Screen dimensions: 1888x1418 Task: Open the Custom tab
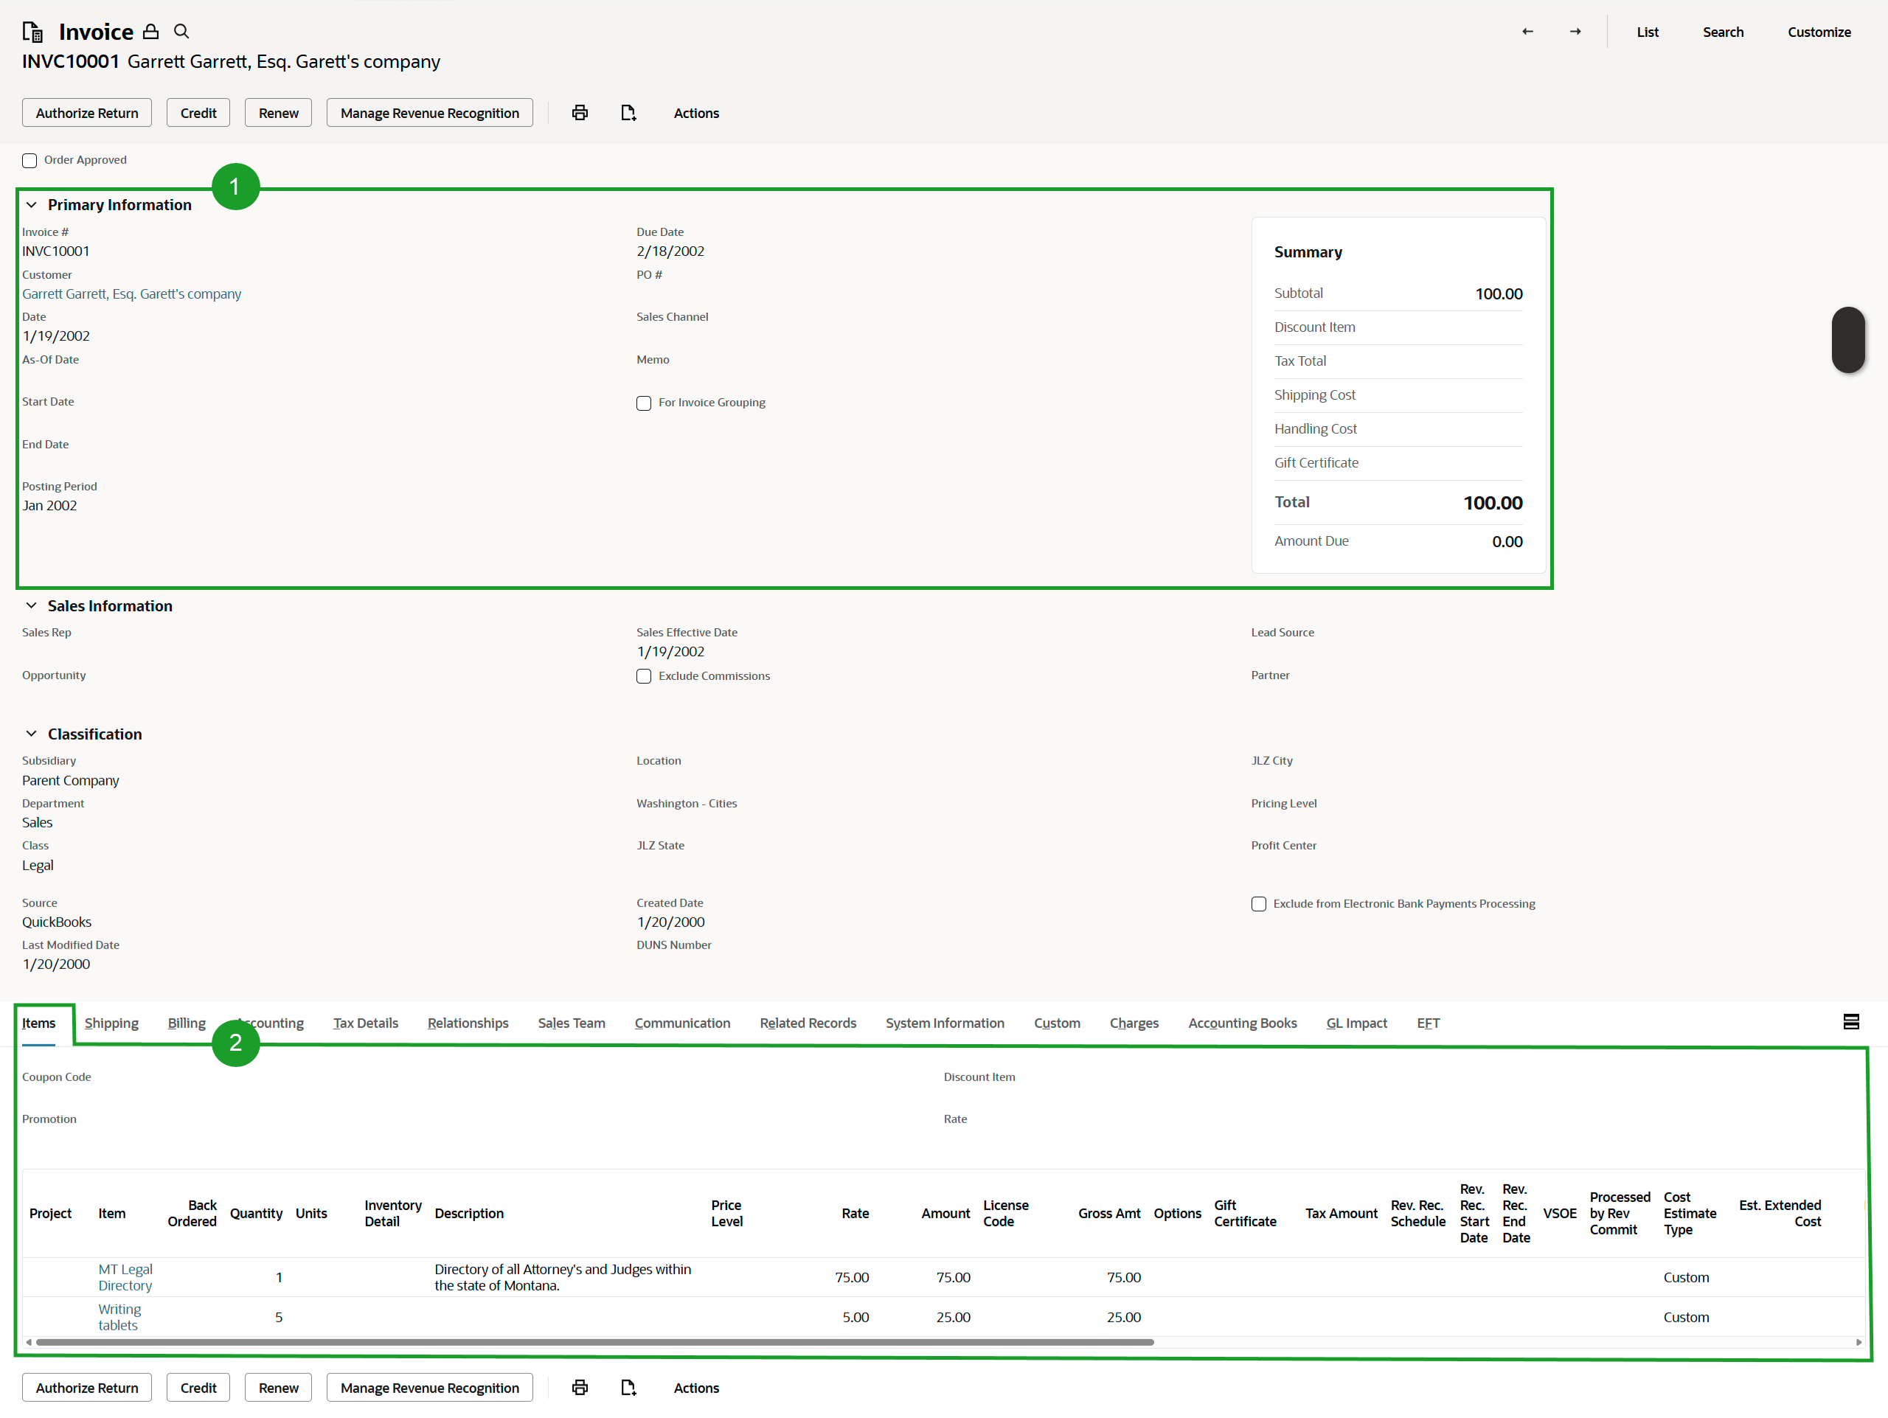click(x=1057, y=1023)
